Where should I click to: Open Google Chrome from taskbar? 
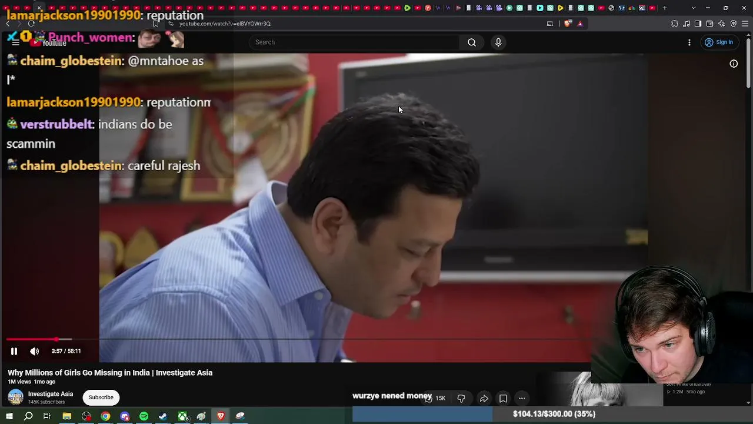pos(105,416)
